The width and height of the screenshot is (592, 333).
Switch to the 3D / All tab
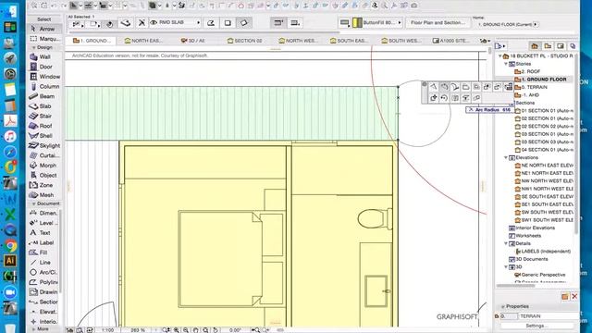192,41
